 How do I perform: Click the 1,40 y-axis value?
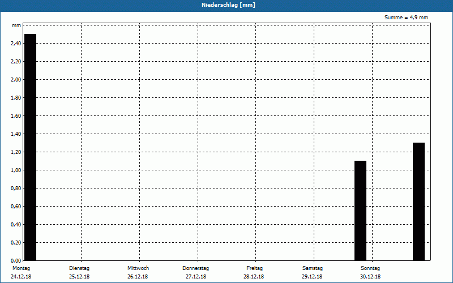click(x=16, y=134)
